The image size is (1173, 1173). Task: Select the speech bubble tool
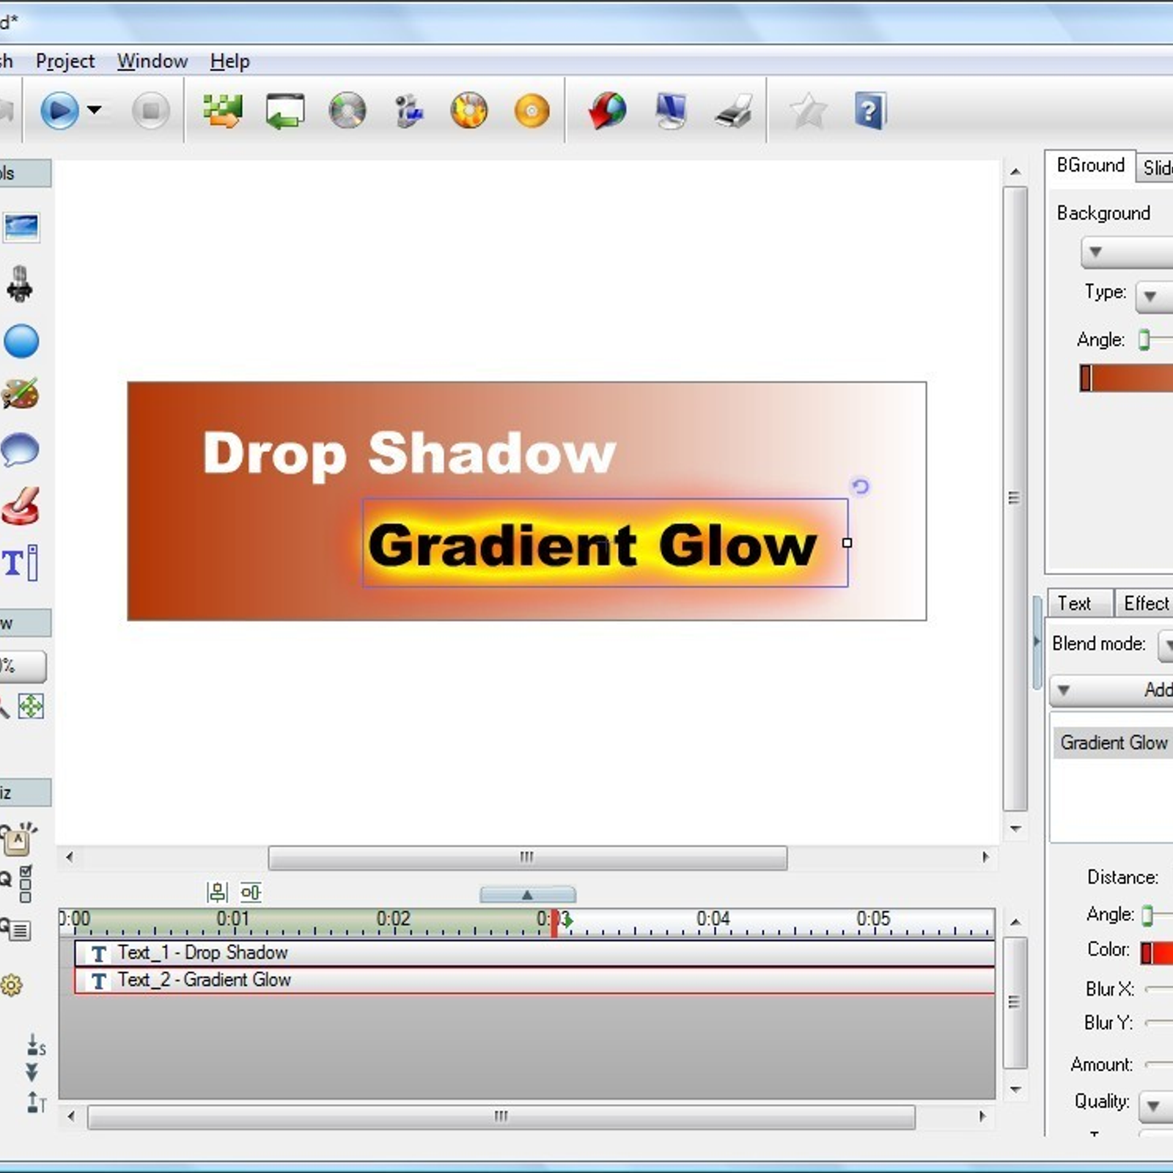pyautogui.click(x=20, y=449)
